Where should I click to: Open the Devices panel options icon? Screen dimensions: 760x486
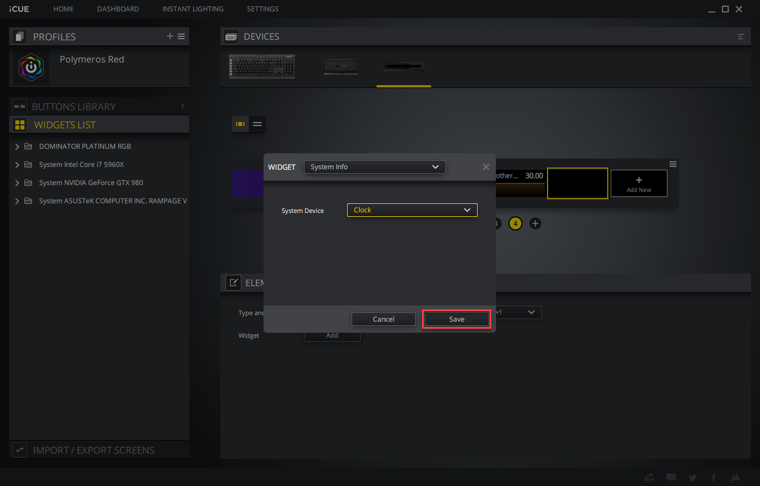click(x=741, y=37)
